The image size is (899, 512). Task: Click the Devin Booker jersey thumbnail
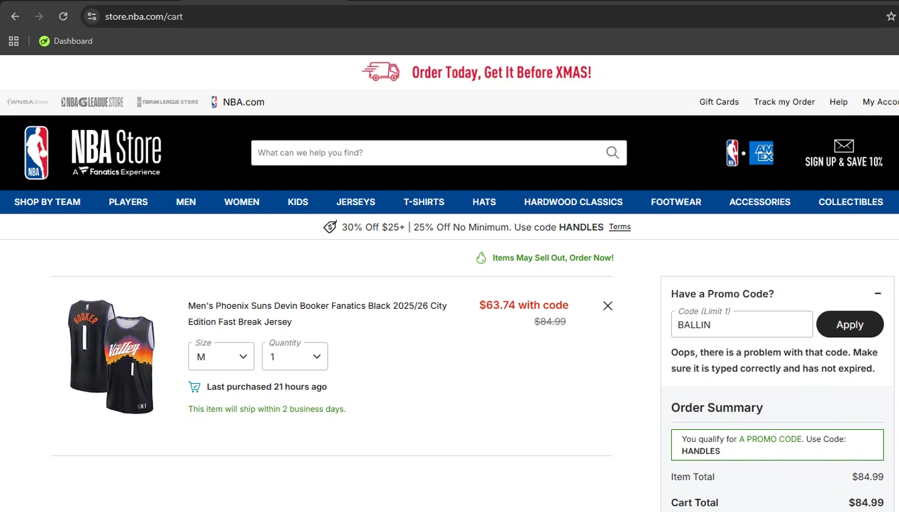point(112,357)
